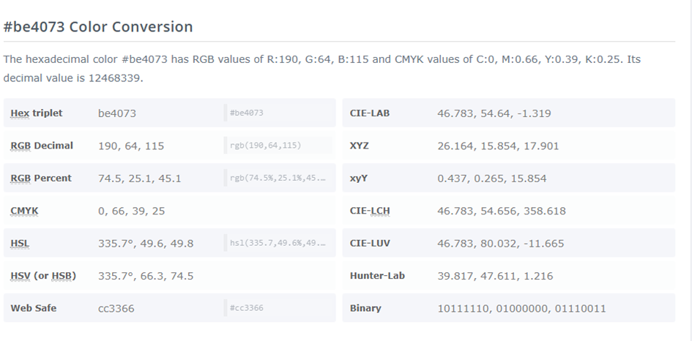
Task: Click the "HSV (or HSB)" label
Action: tap(43, 276)
